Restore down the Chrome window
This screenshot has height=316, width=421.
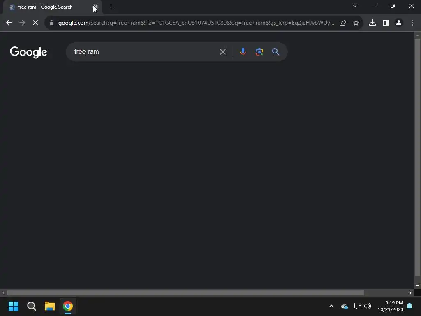393,6
